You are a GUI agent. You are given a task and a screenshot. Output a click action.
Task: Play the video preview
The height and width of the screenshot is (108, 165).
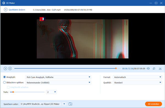5,69
